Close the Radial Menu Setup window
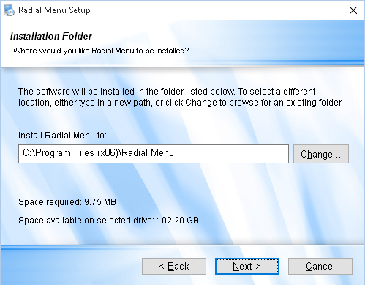 pyautogui.click(x=353, y=10)
